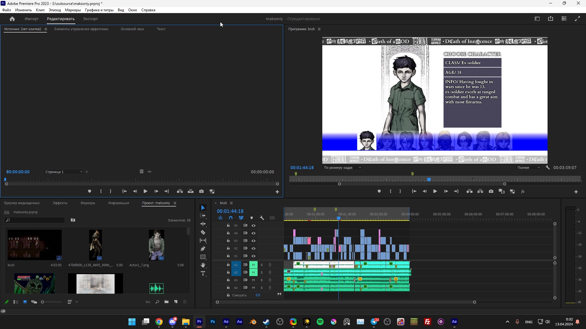Add marker in timeline panel

click(x=251, y=218)
